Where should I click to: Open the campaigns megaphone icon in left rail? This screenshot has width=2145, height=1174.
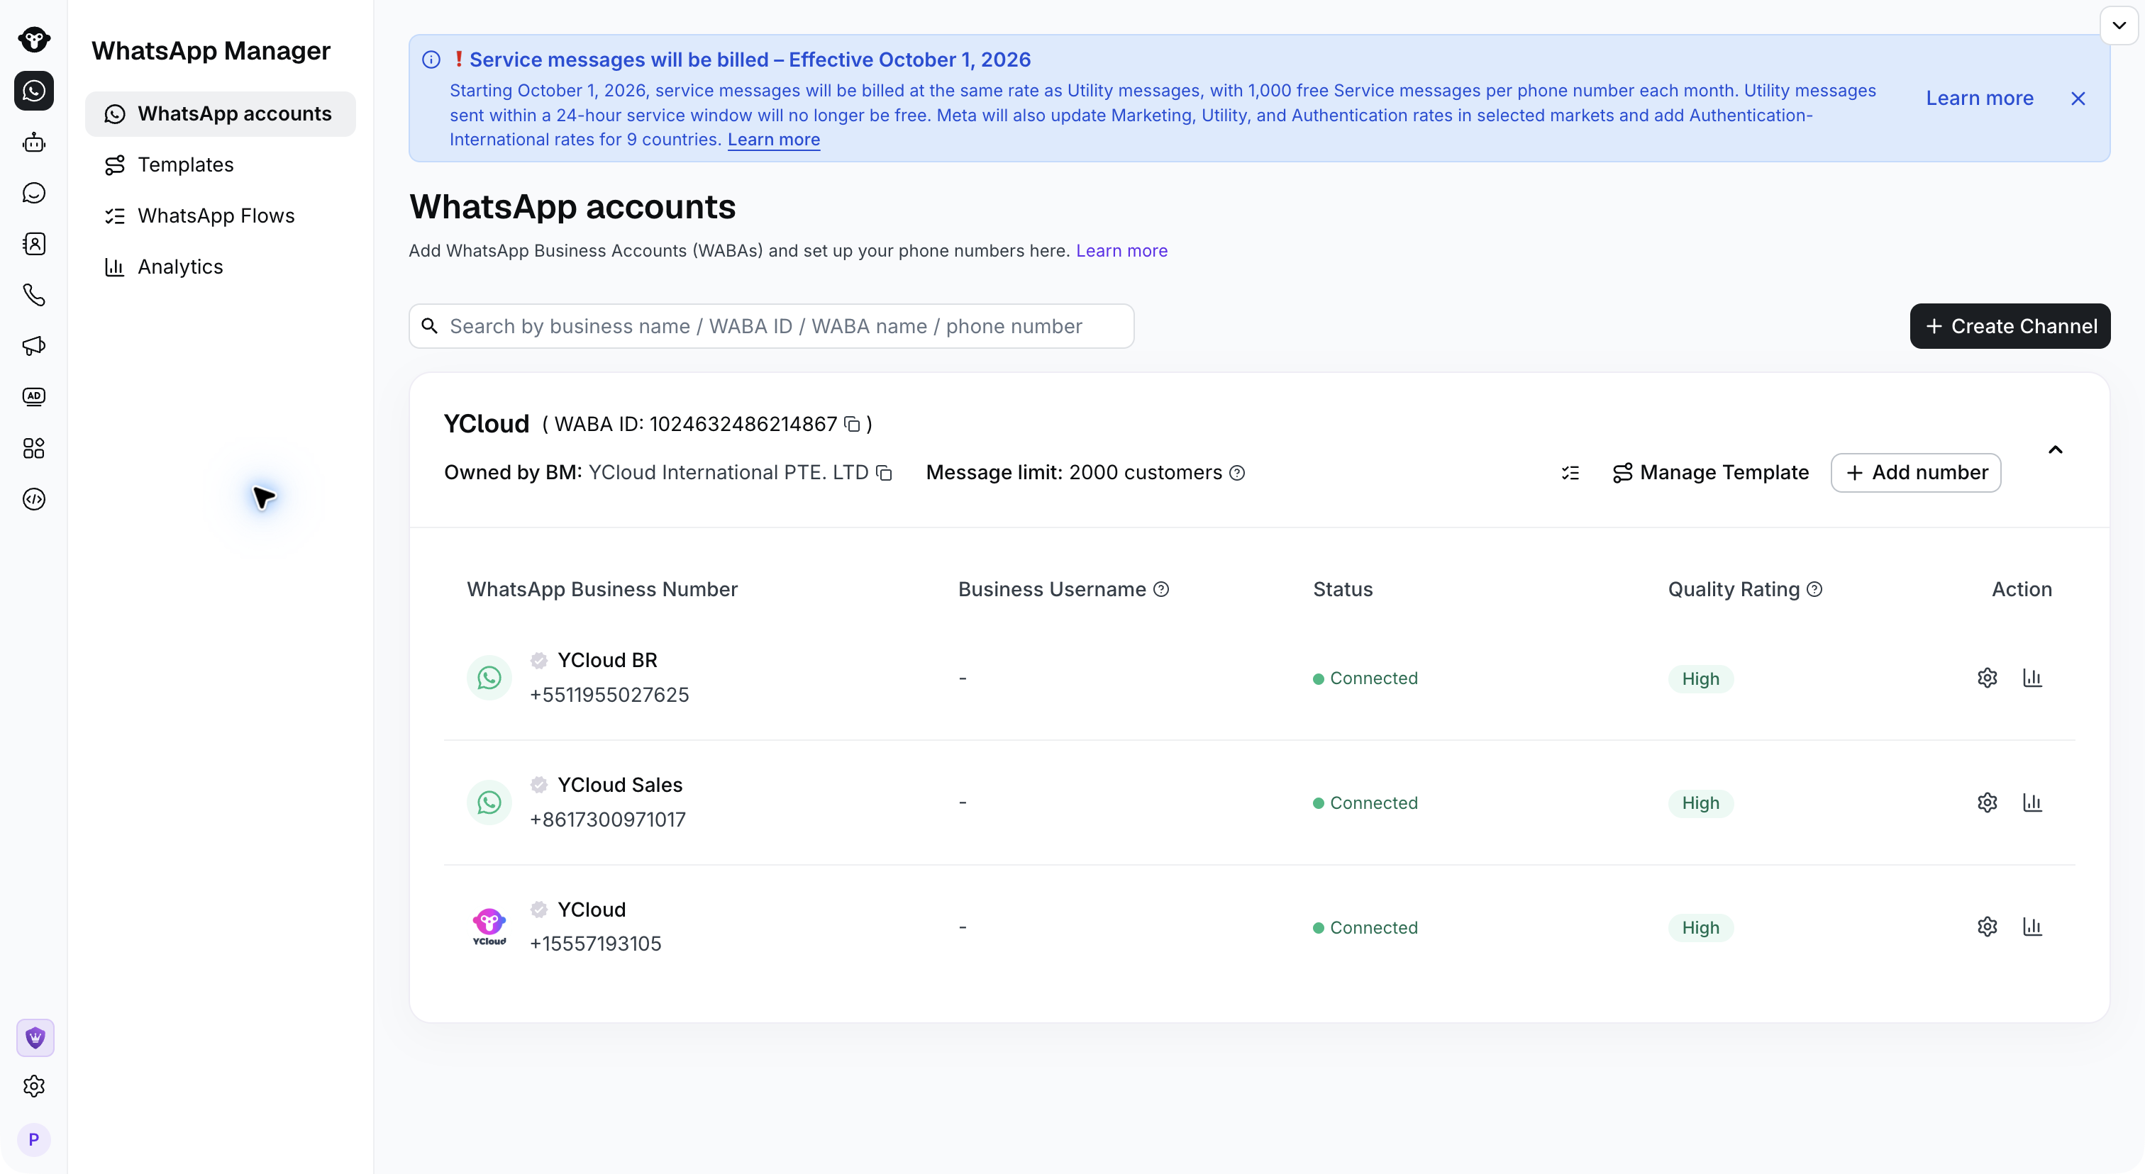click(34, 346)
